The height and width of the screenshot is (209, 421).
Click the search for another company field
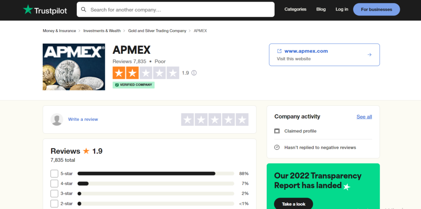(176, 10)
